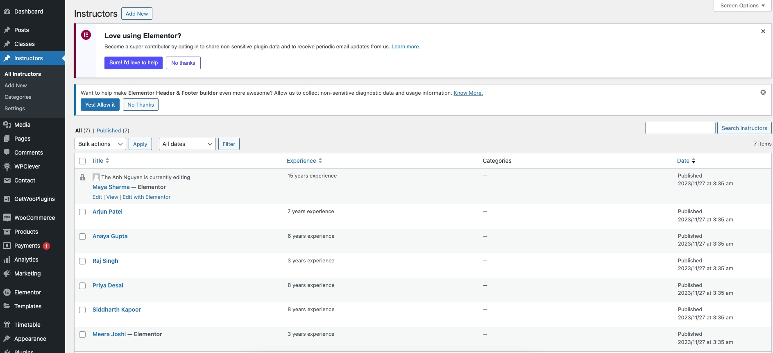The height and width of the screenshot is (353, 773).
Task: Open Edit with Elementor for Maya Sharma
Action: [146, 197]
